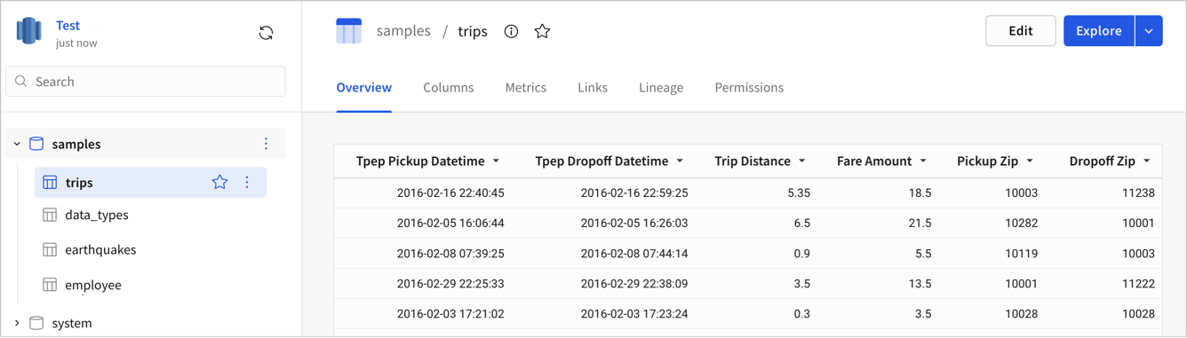The height and width of the screenshot is (338, 1187).
Task: Select the trips table in tree
Action: pos(79,183)
